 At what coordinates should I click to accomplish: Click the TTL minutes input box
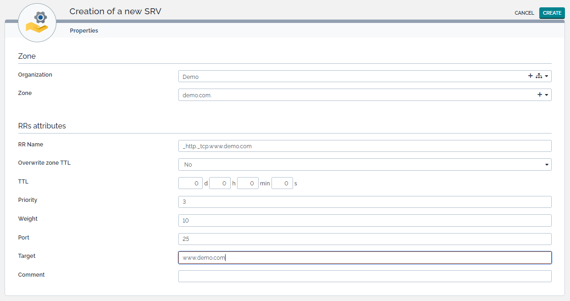coord(248,183)
